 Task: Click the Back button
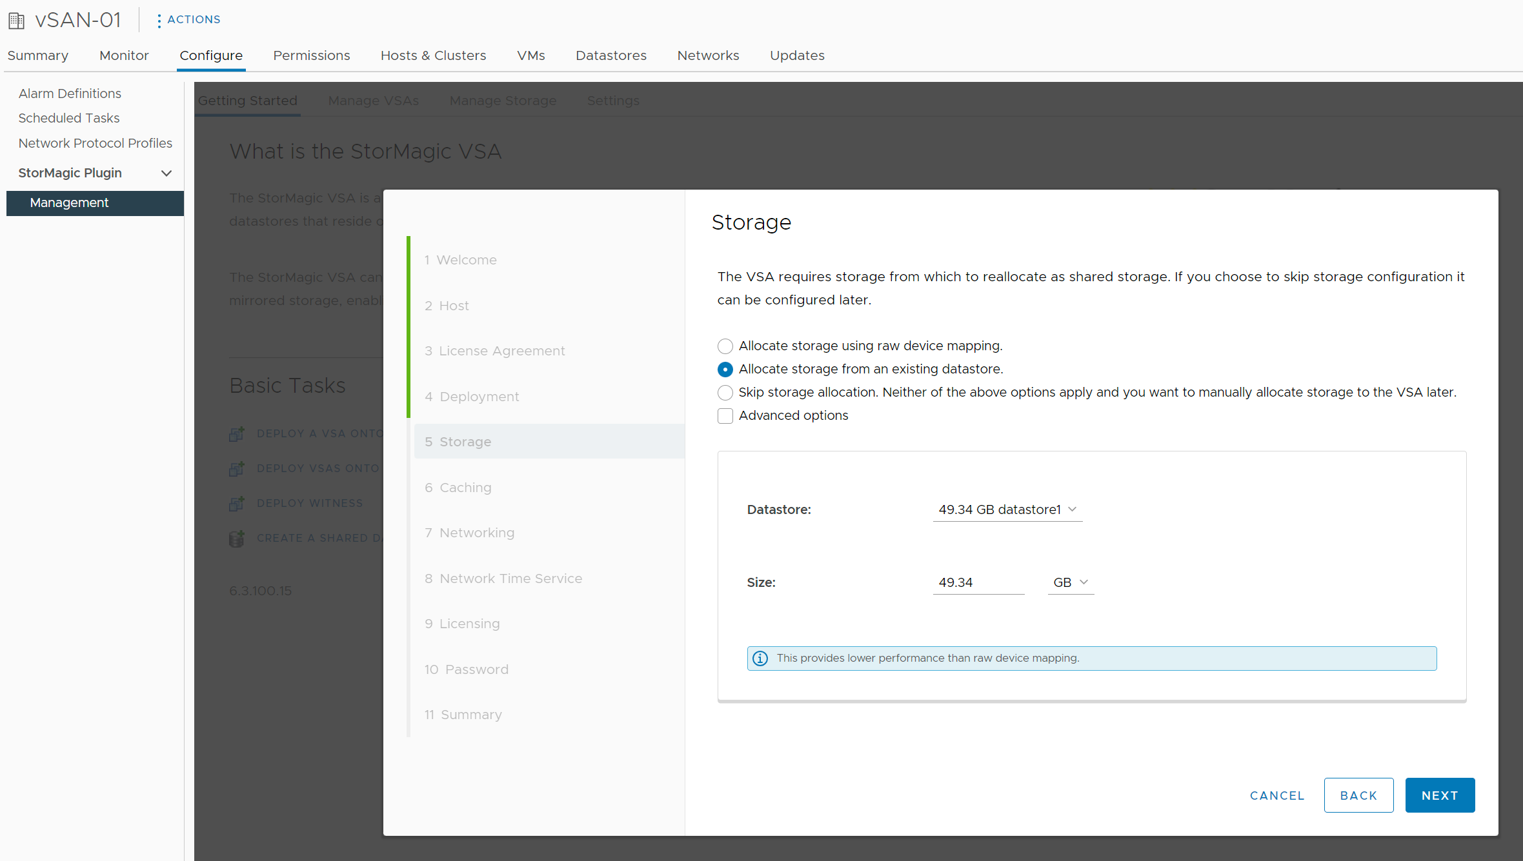(1358, 795)
